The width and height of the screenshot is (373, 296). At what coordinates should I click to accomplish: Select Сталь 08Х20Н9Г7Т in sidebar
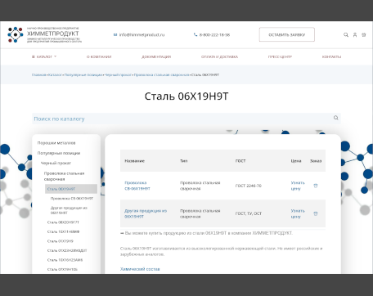[63, 222]
